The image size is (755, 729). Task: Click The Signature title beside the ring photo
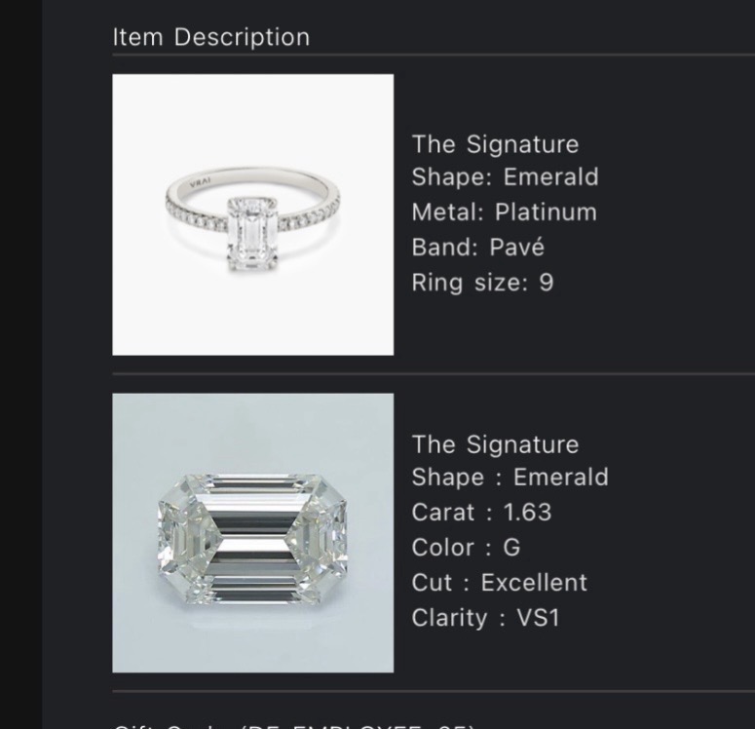(x=495, y=144)
